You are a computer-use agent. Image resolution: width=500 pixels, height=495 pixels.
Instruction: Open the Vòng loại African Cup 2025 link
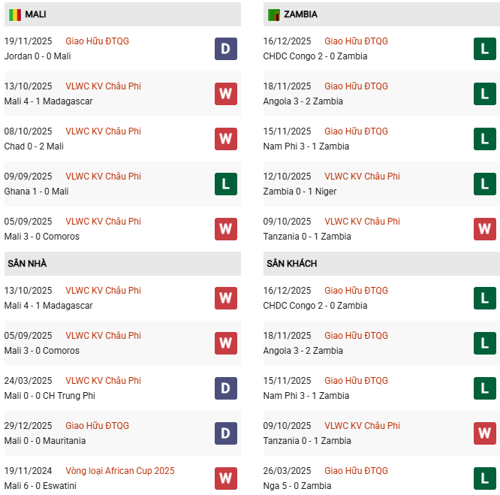(120, 471)
